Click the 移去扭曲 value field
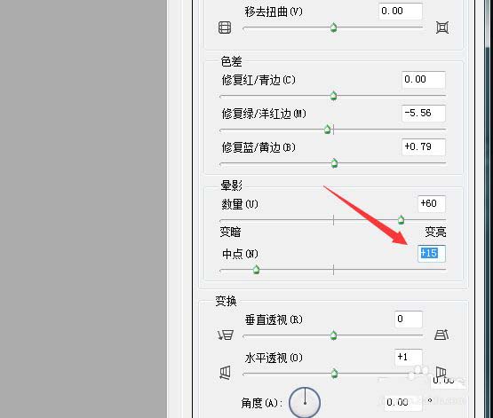493x418 pixels. [x=401, y=12]
